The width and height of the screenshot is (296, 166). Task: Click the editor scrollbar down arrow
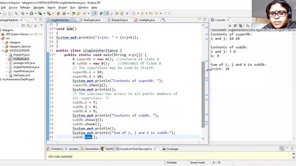[203, 138]
